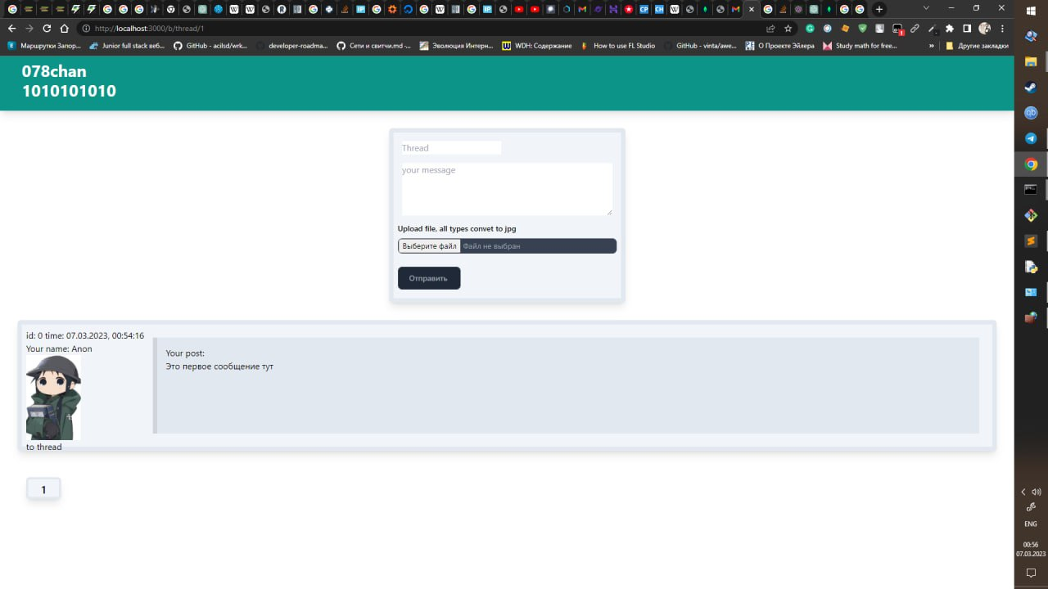The height and width of the screenshot is (589, 1048).
Task: Select page 1 in thread pagination
Action: click(x=43, y=488)
